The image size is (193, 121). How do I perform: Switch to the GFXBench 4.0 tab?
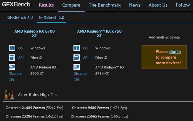click(20, 17)
